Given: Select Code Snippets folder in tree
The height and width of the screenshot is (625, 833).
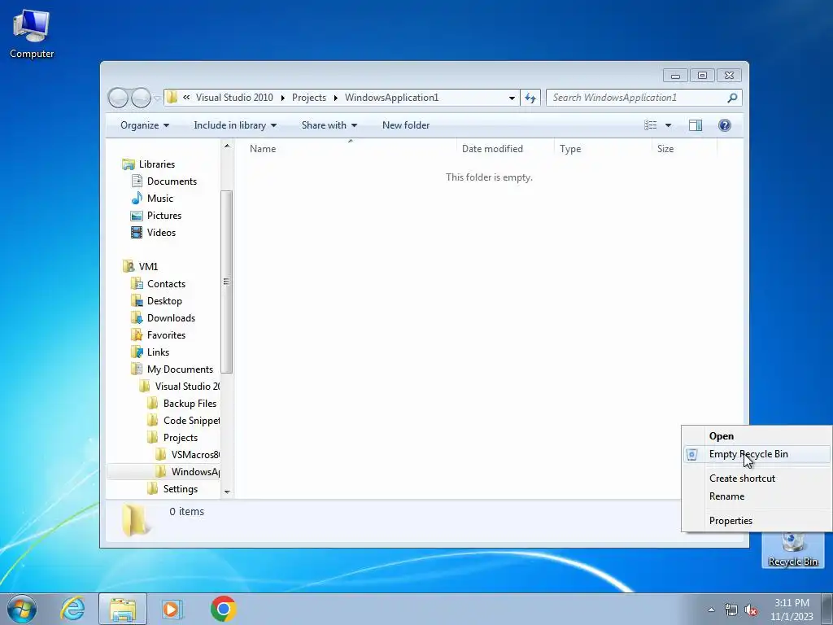Looking at the screenshot, I should pyautogui.click(x=191, y=421).
